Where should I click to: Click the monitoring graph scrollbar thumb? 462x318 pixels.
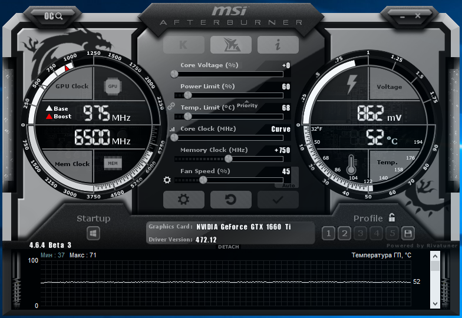435,266
